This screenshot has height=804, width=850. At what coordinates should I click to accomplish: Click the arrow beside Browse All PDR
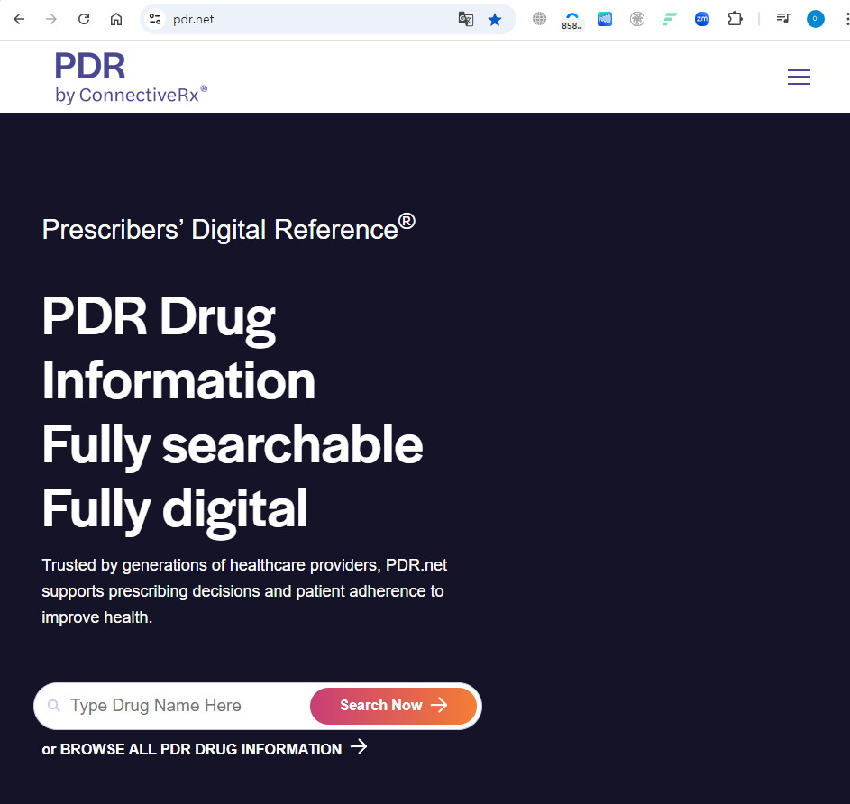[x=359, y=747]
